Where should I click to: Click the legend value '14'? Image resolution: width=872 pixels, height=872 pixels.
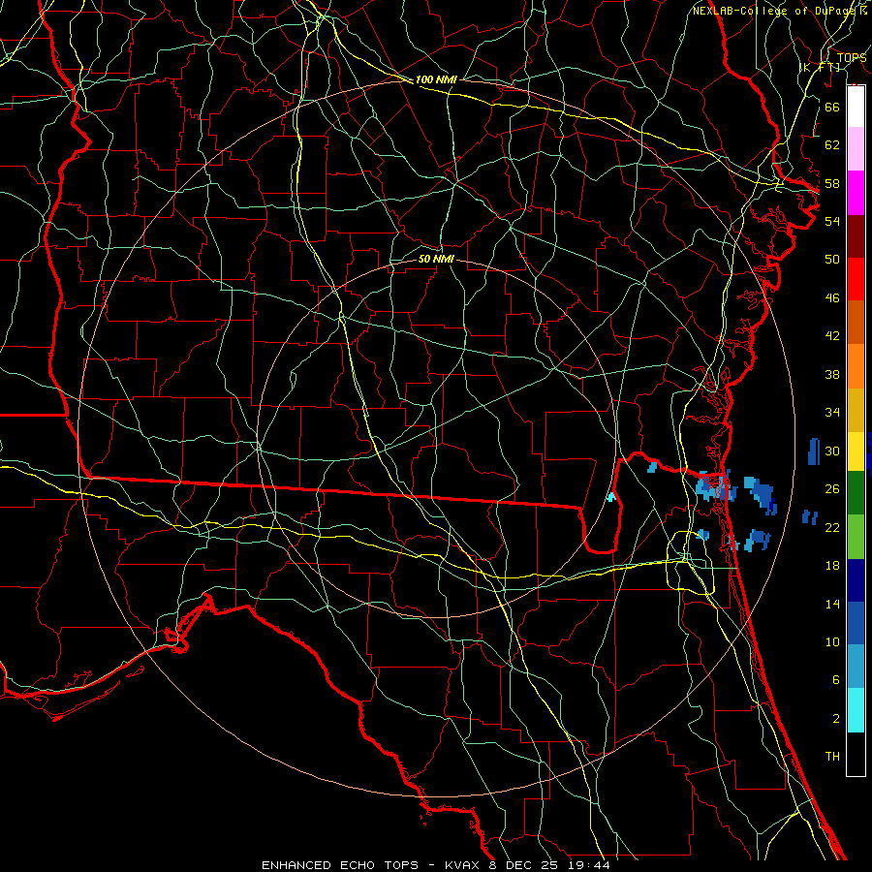click(x=832, y=604)
